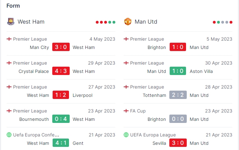Open the Tottenham 2:2 Man Utd score

(178, 95)
